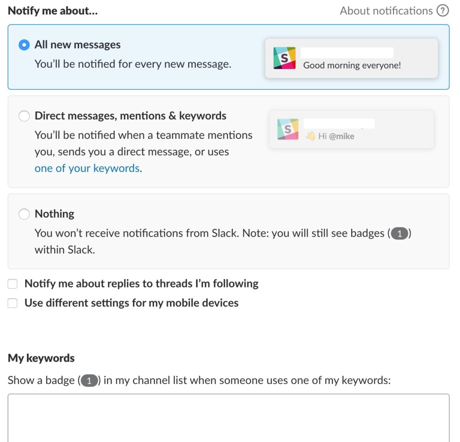460x442 pixels.
Task: Click the question mark help icon
Action: point(442,11)
